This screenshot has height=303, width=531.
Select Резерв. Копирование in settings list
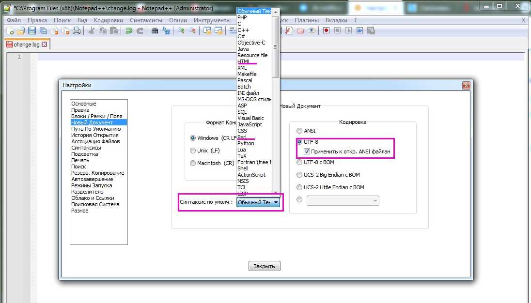click(97, 173)
